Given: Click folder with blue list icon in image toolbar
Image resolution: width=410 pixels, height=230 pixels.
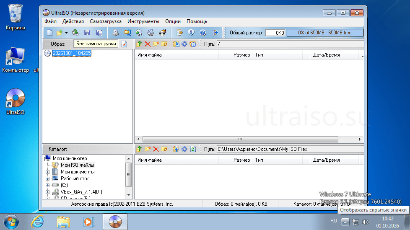Looking at the screenshot, I should pos(193,44).
